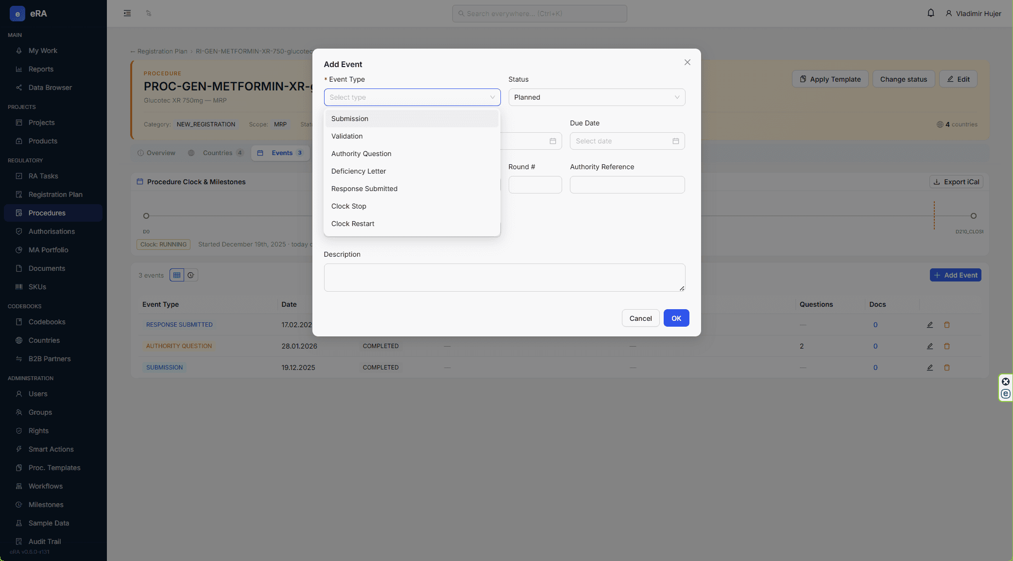Click the Round # input field
Viewport: 1013px width, 561px height.
click(535, 185)
